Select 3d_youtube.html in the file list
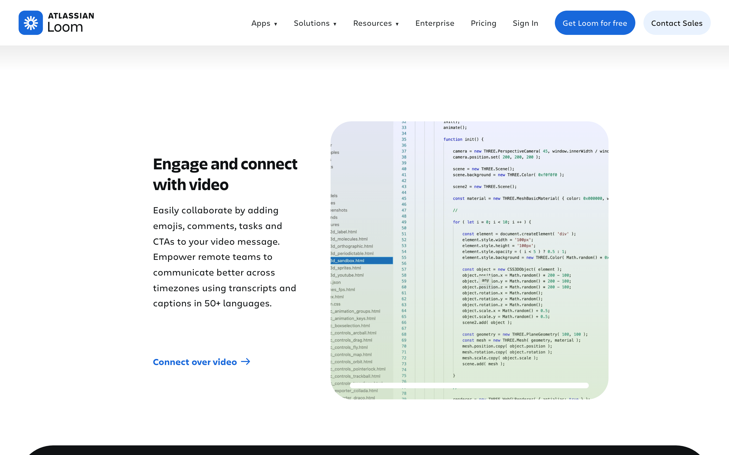The image size is (729, 455). pyautogui.click(x=347, y=275)
